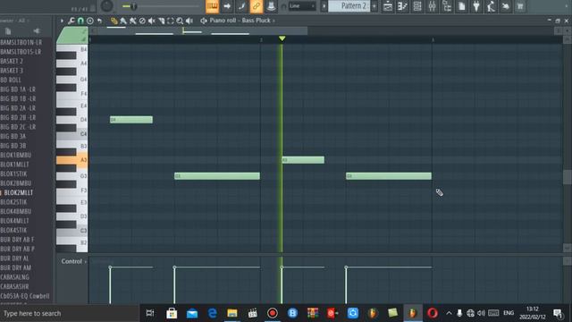Click the bell-shaped icon beside link button
The image size is (572, 322).
click(x=271, y=6)
